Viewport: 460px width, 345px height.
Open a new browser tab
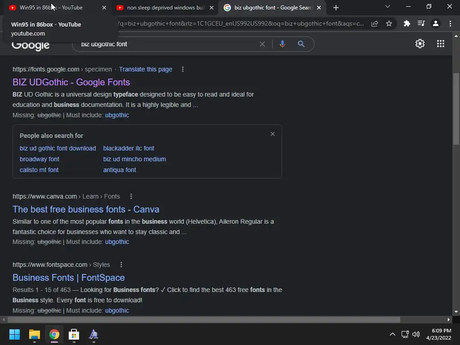click(336, 8)
